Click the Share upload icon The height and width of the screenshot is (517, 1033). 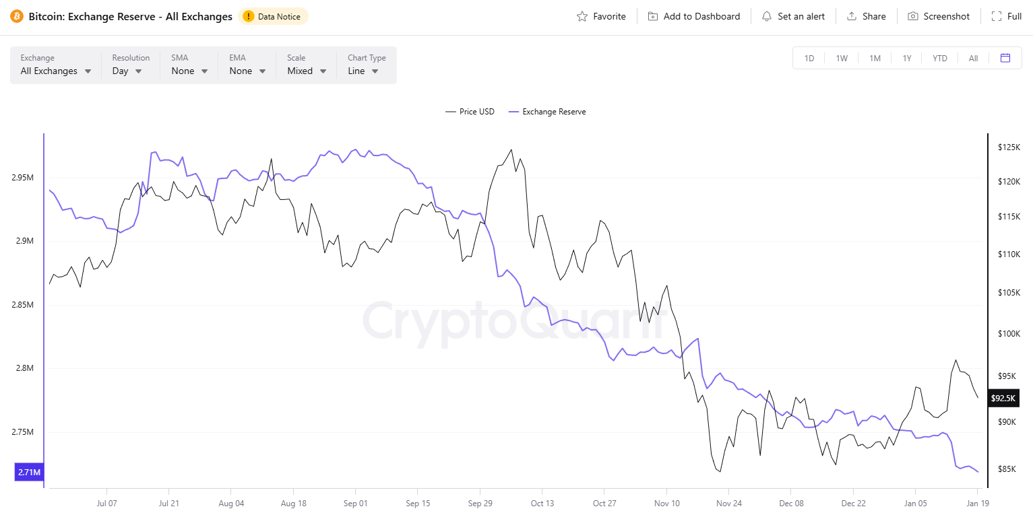pos(852,16)
